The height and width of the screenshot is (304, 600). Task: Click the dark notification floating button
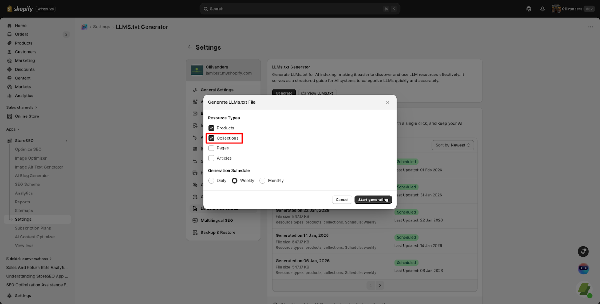pyautogui.click(x=583, y=251)
